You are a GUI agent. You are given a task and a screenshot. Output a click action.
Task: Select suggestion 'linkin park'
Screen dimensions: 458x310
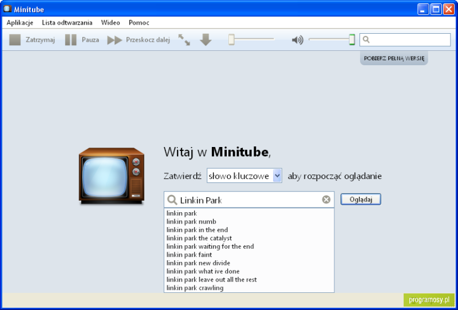pos(249,213)
